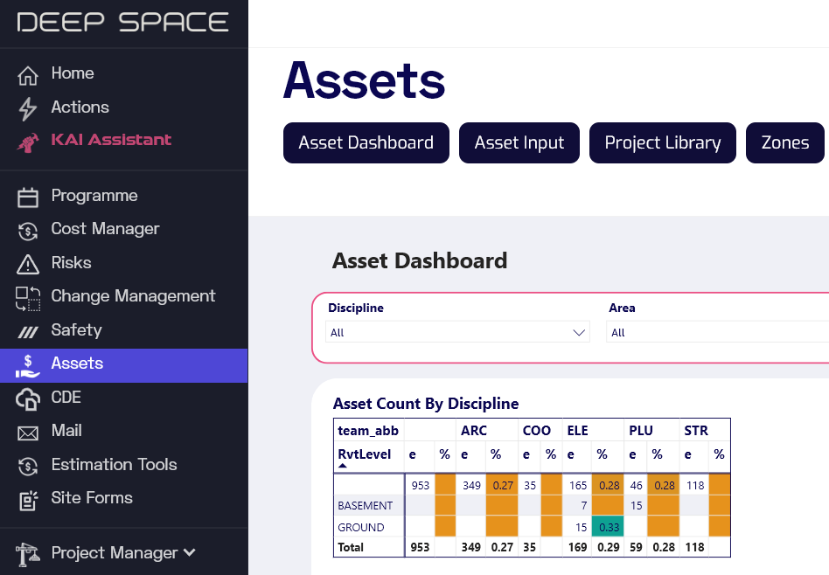Click the Asset Dashboard section heading
The image size is (829, 575).
click(x=420, y=260)
